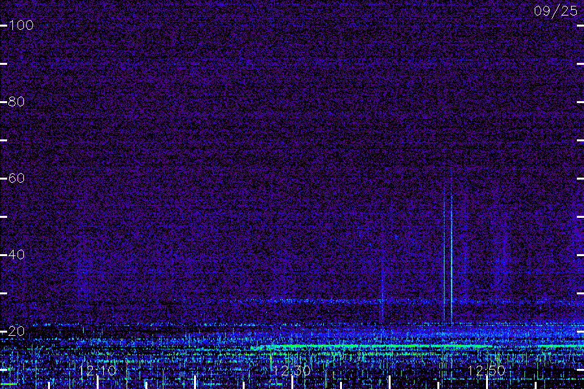Click the 20 frequency axis label

(x=16, y=331)
